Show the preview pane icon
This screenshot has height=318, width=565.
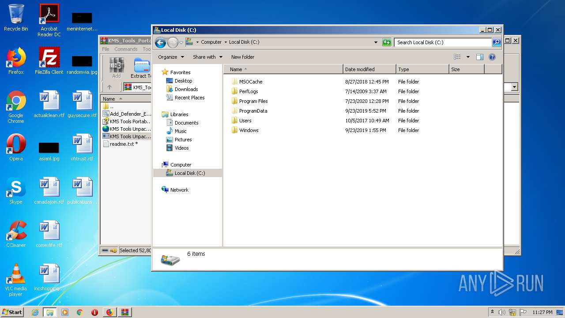(480, 57)
